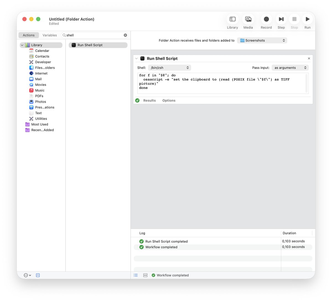
Task: Collapse the Library tree disclosure arrow
Action: click(x=22, y=45)
